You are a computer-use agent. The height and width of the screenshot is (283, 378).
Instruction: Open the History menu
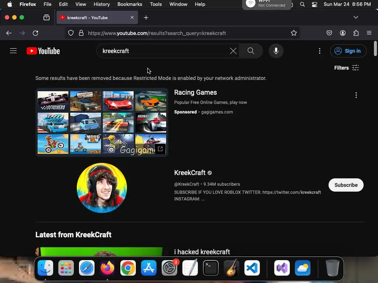[x=102, y=4]
